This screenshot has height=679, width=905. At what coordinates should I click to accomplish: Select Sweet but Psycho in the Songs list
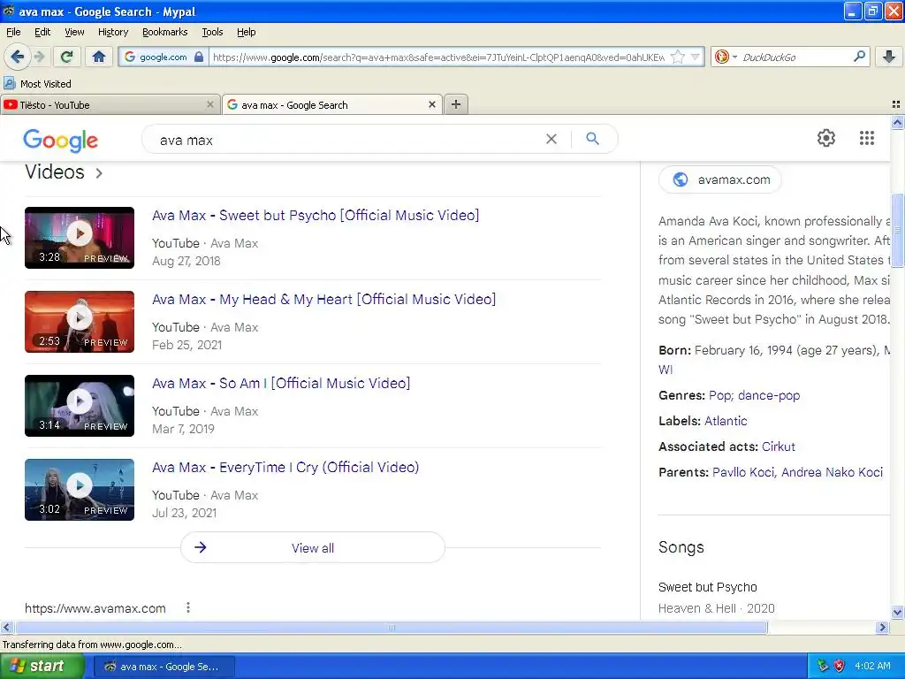(x=708, y=587)
